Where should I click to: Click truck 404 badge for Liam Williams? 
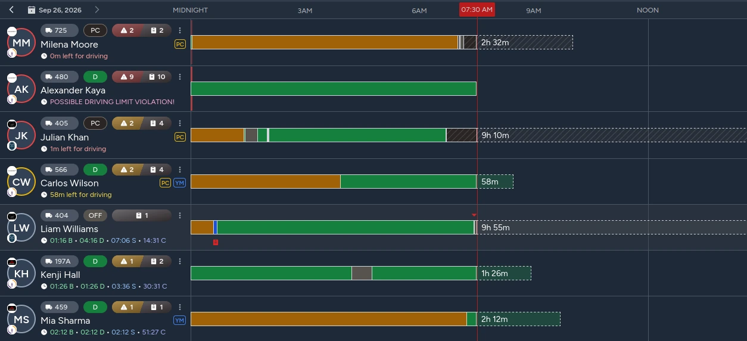tap(60, 215)
